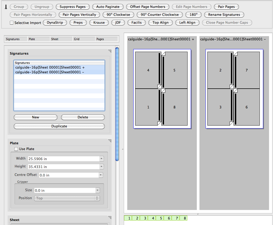273x225 pixels.
Task: Open the plate Width dropdown arrow
Action: 102,159
